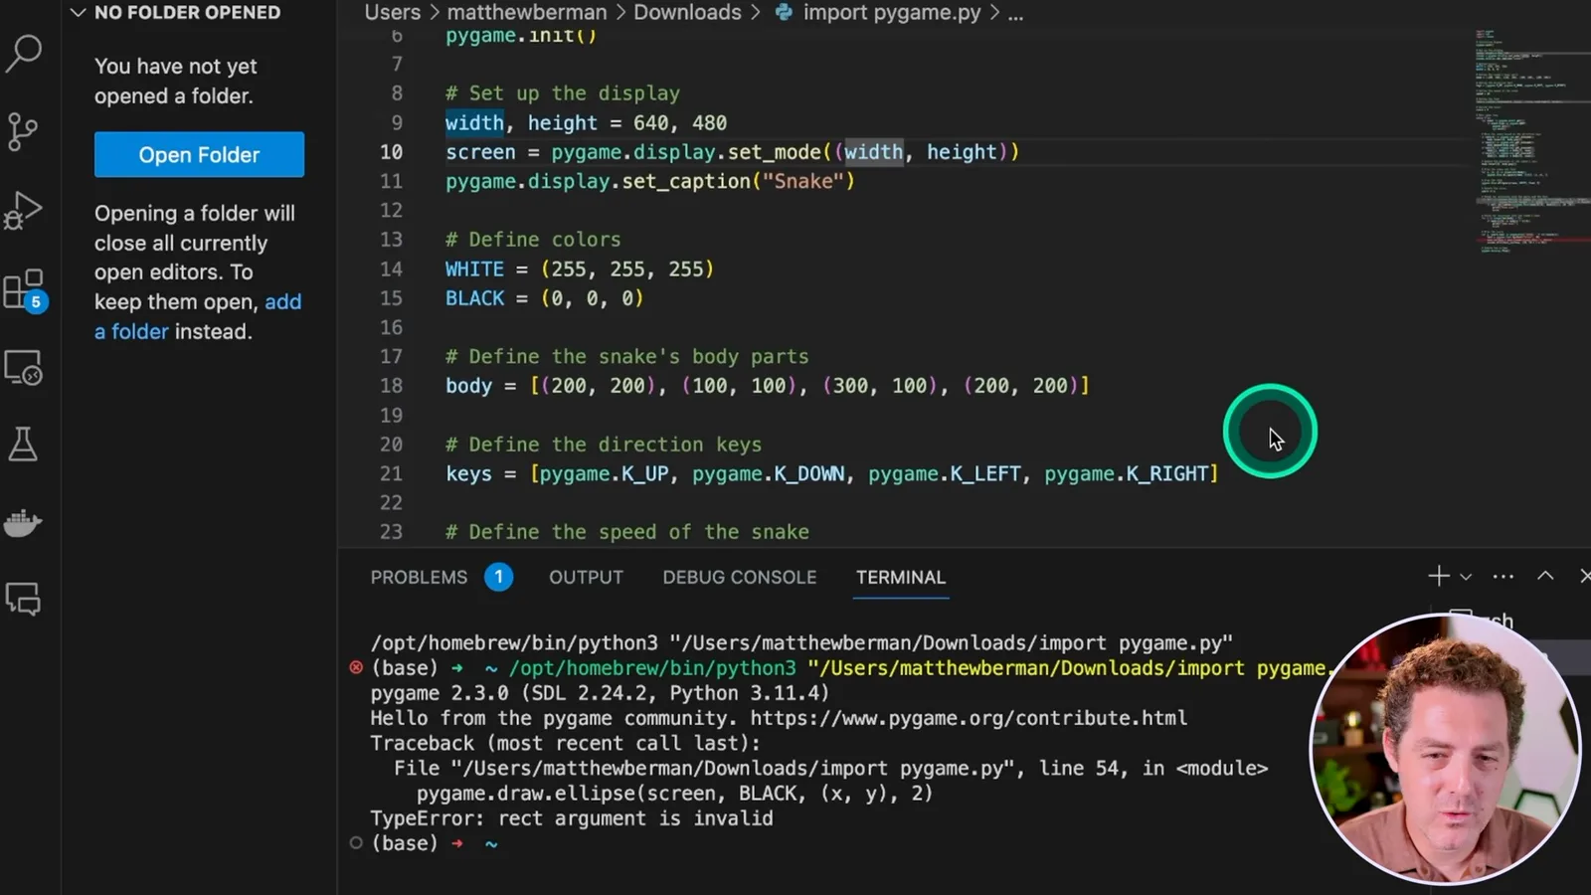
Task: Click the 'TypeError: rect argument is invalid' line
Action: pyautogui.click(x=572, y=818)
